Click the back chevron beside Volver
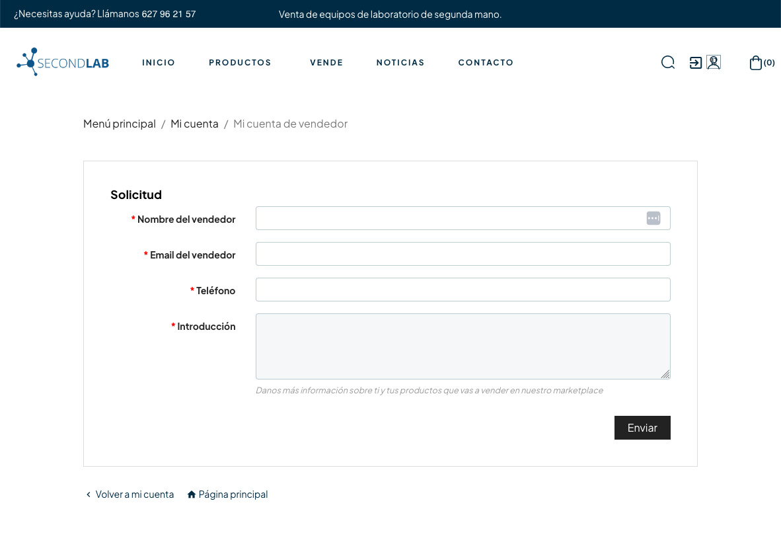This screenshot has height=554, width=781. click(x=89, y=495)
